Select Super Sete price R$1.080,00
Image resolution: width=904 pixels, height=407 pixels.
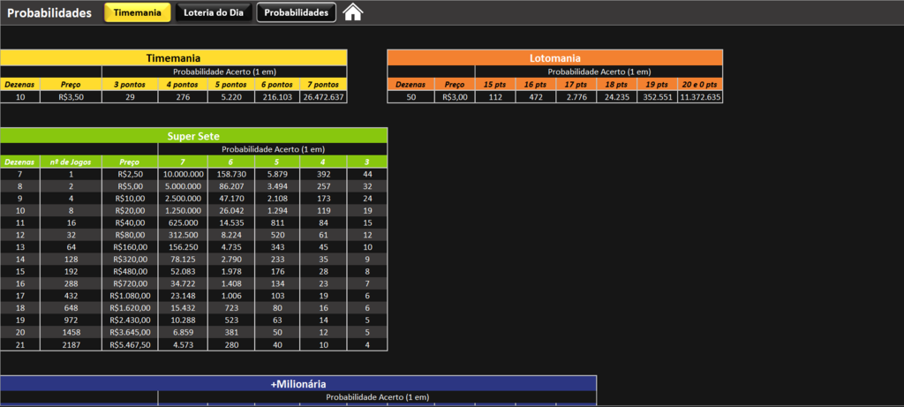click(130, 295)
